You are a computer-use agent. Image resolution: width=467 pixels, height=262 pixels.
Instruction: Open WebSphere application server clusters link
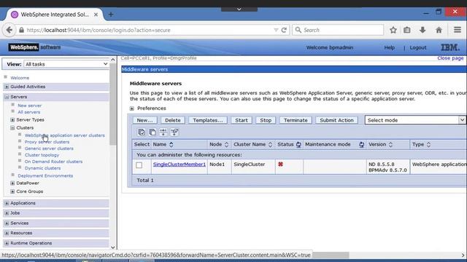65,135
